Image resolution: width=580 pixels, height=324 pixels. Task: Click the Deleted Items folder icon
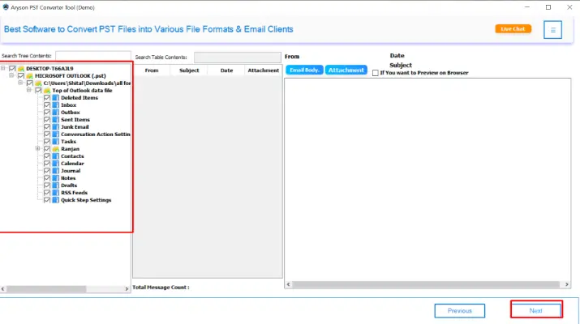(56, 98)
